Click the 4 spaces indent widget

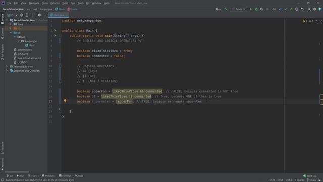tap(299, 180)
